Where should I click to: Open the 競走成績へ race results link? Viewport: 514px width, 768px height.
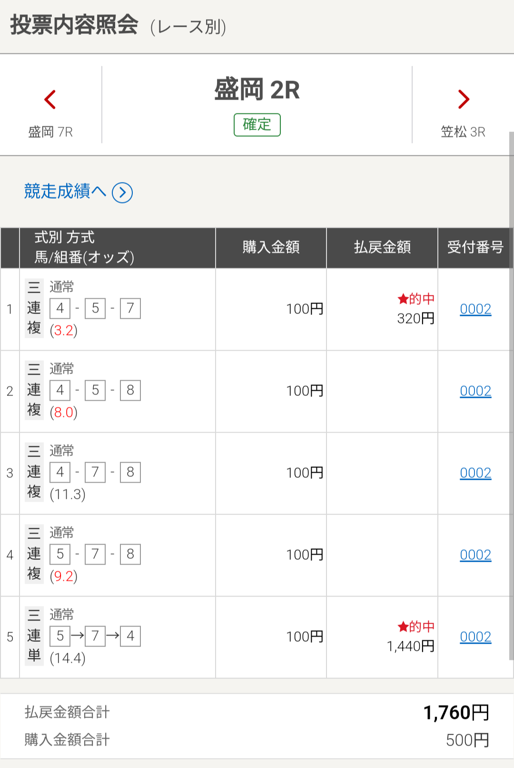(65, 192)
